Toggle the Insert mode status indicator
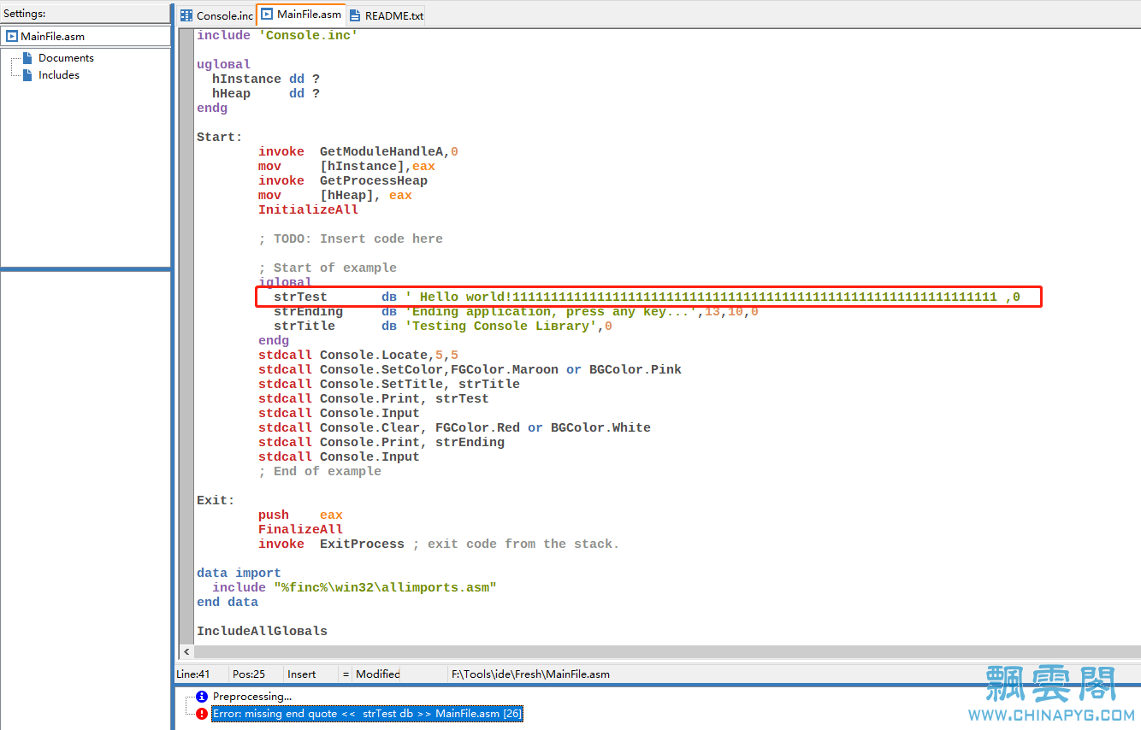 pos(310,674)
